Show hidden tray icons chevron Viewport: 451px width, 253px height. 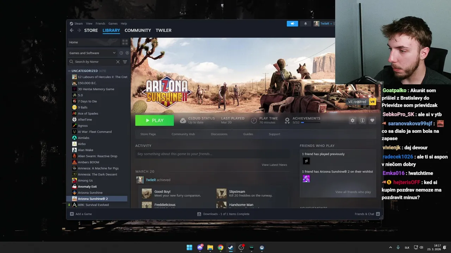[x=390, y=247]
